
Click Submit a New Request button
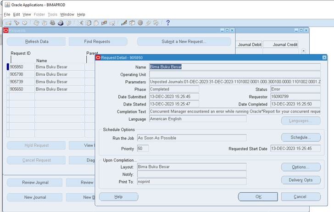[184, 42]
